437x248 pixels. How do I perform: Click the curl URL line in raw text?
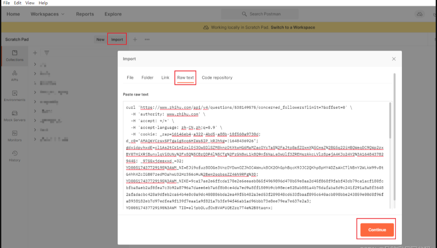[239, 107]
